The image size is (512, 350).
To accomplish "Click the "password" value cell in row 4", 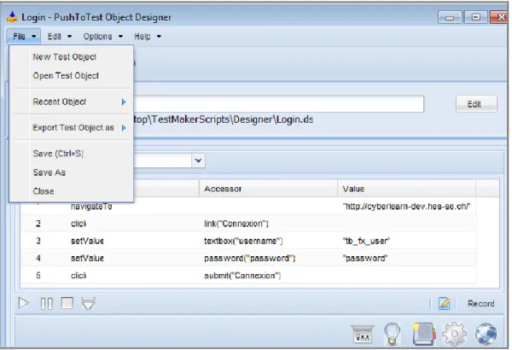I will (x=364, y=258).
